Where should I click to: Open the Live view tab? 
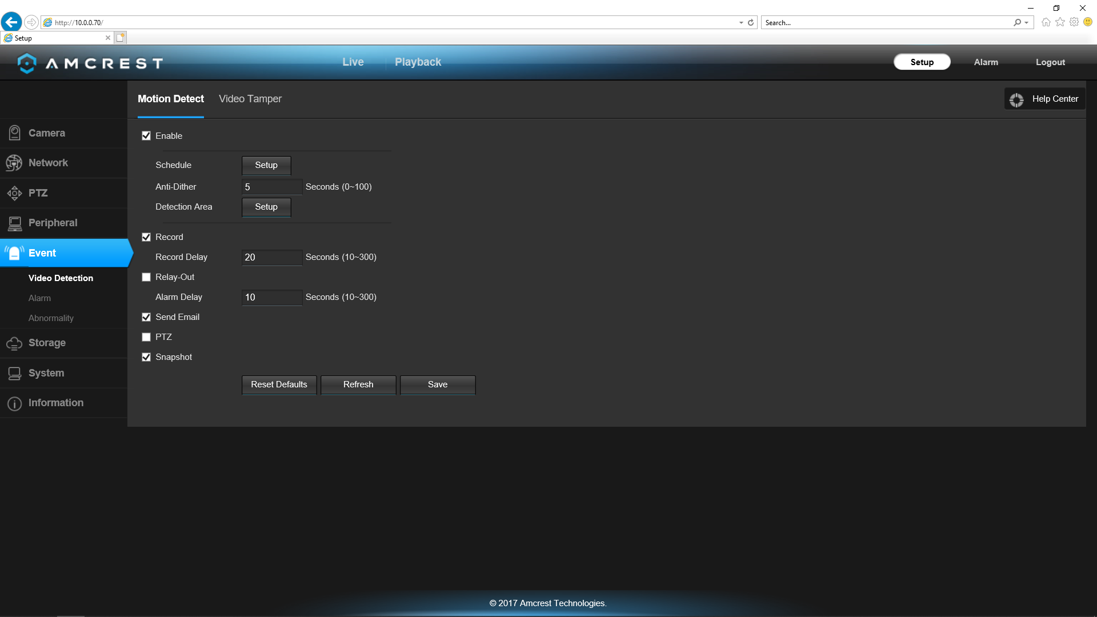(353, 62)
